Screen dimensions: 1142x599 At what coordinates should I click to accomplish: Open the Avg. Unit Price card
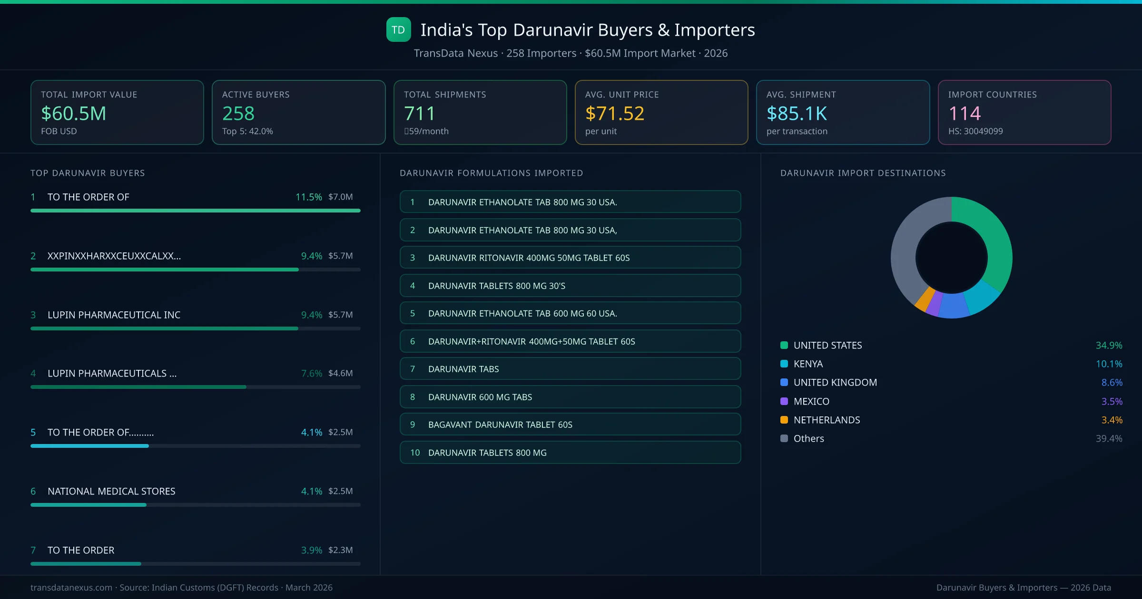661,112
